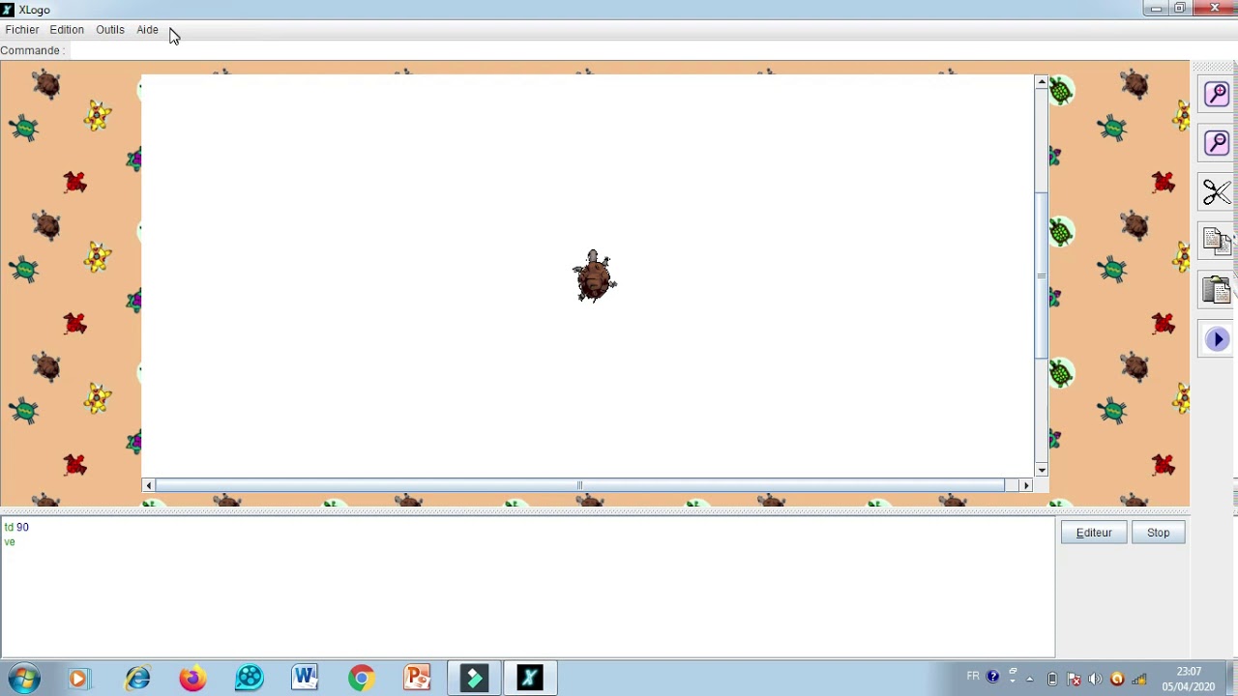Click the vertical scrollbar thumb
This screenshot has width=1238, height=696.
[1042, 275]
